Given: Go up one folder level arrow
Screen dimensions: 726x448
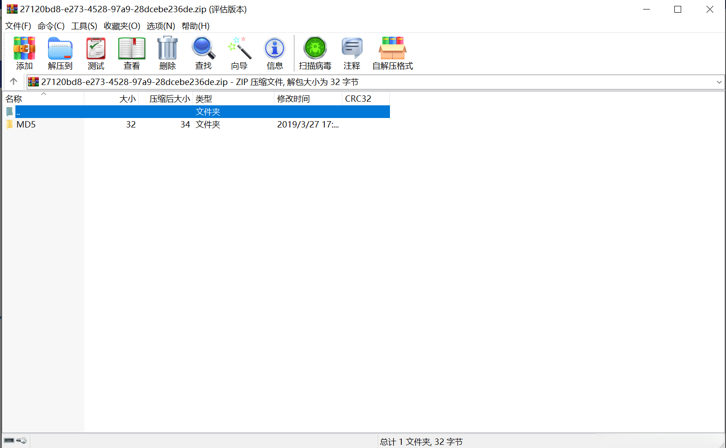Looking at the screenshot, I should point(14,81).
